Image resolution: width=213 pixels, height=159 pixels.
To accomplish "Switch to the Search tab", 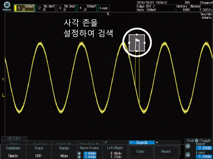I will click(142, 143).
